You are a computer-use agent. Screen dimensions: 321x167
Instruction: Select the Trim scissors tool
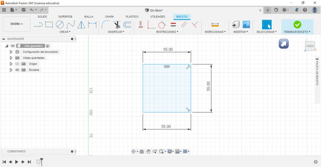(117, 24)
